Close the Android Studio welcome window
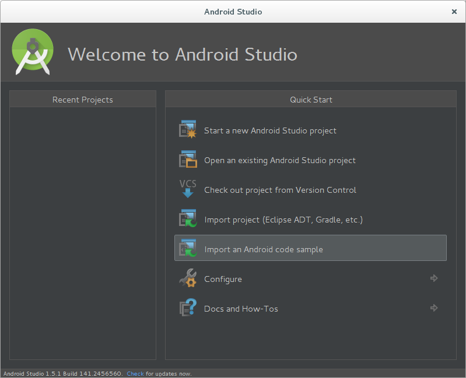 coord(454,12)
